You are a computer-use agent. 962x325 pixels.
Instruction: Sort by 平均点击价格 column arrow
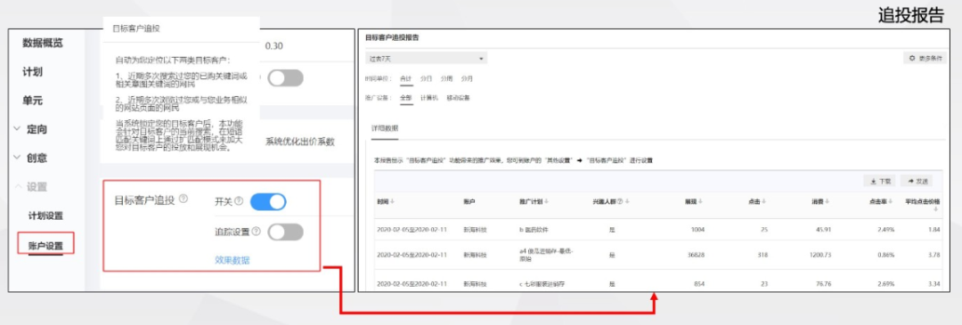point(936,209)
